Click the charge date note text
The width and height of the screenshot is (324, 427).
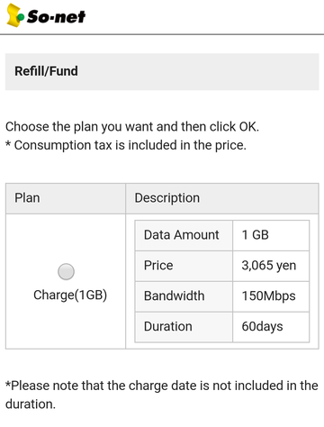[162, 395]
